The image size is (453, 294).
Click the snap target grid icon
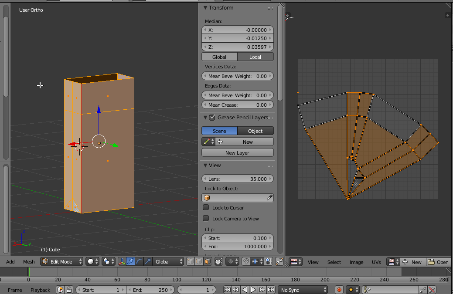(269, 262)
